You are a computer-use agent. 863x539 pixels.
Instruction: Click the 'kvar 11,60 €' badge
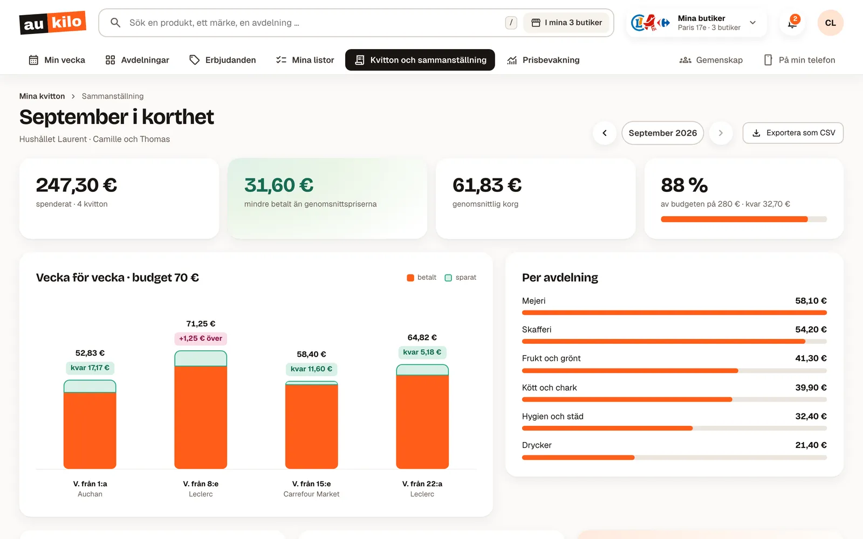pos(311,369)
